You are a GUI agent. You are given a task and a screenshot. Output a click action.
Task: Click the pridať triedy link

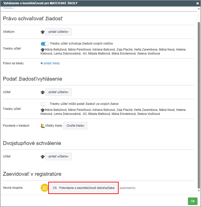[50, 63]
